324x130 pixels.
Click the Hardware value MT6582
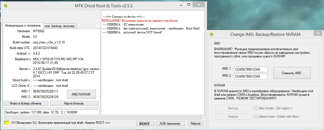[x=39, y=31]
